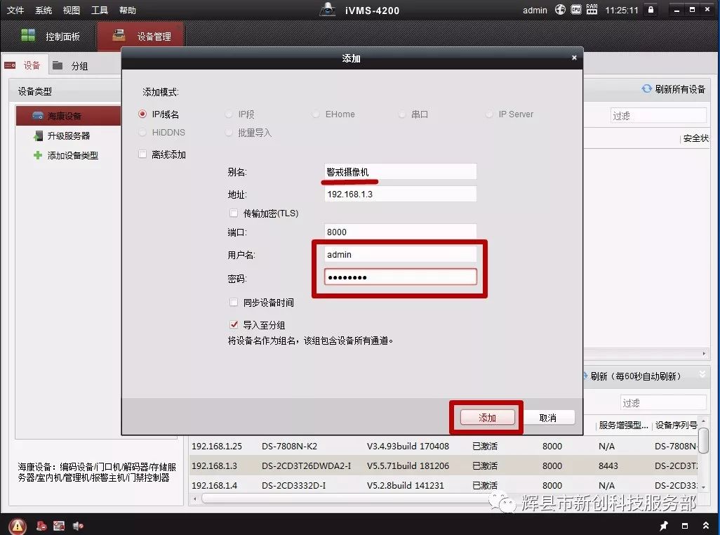The width and height of the screenshot is (720, 535).
Task: Click the upper 过滤 filter field
Action: (x=658, y=115)
